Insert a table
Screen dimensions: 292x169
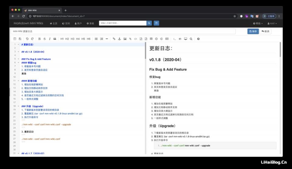pos(151,39)
